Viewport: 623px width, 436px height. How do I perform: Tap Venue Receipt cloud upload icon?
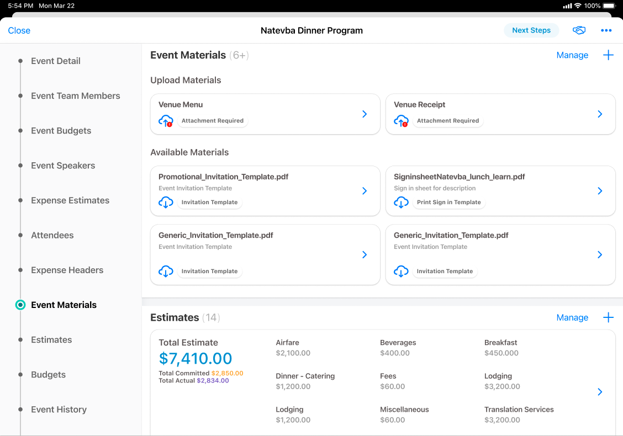point(401,121)
